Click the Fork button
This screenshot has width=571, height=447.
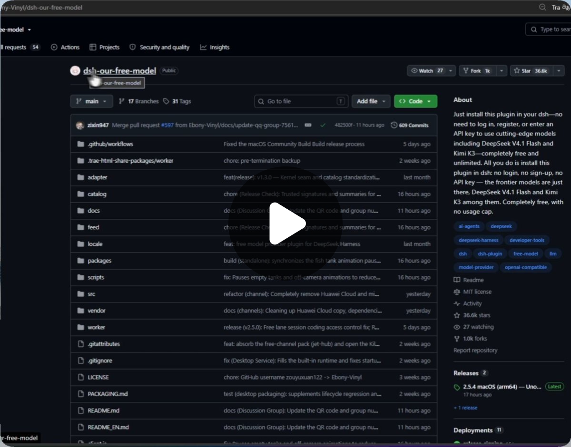pos(477,71)
